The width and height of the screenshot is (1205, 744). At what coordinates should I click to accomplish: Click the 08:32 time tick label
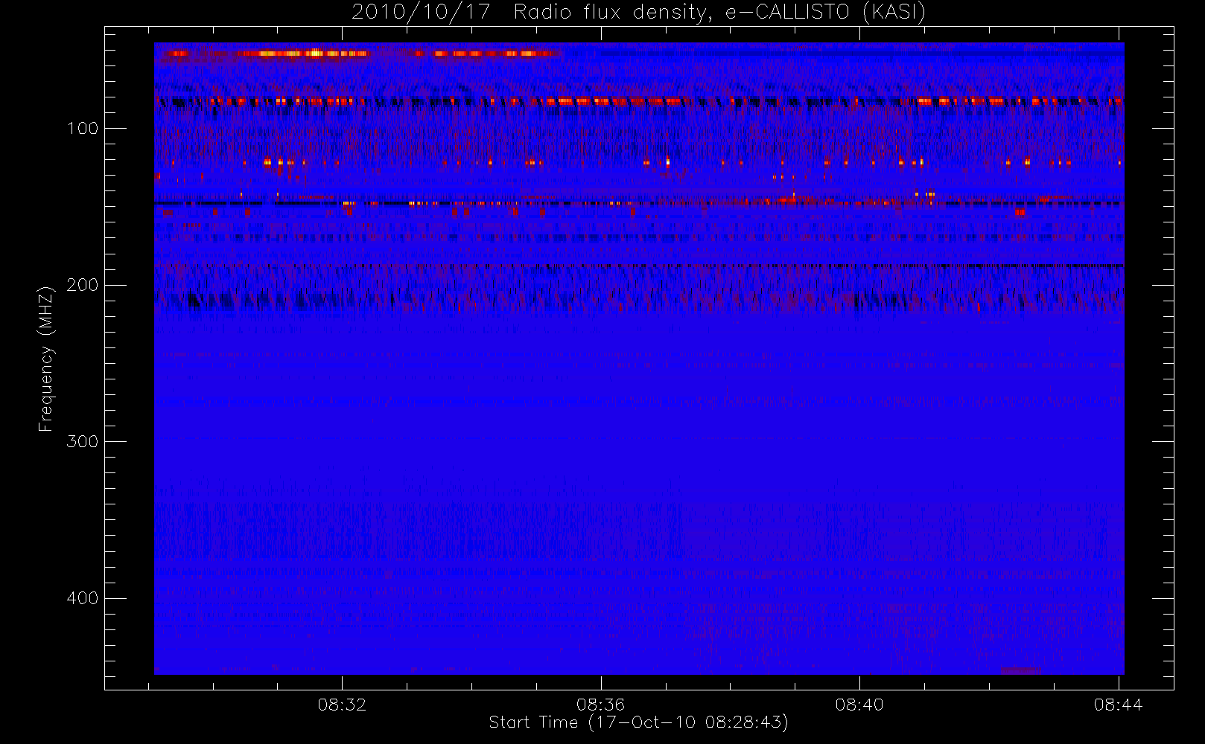tap(342, 705)
